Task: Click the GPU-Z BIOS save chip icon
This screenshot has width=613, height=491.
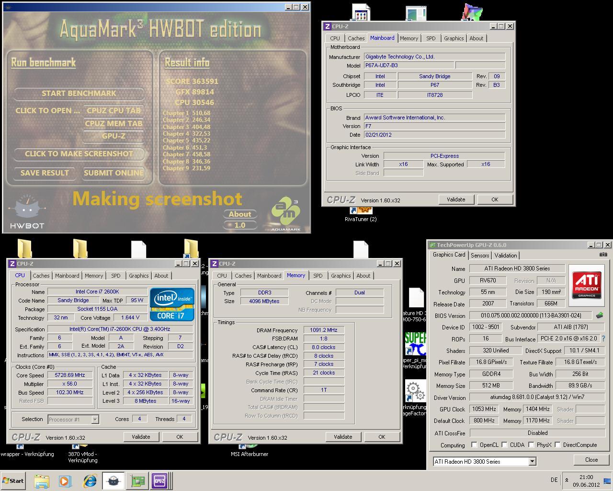Action: (x=599, y=316)
